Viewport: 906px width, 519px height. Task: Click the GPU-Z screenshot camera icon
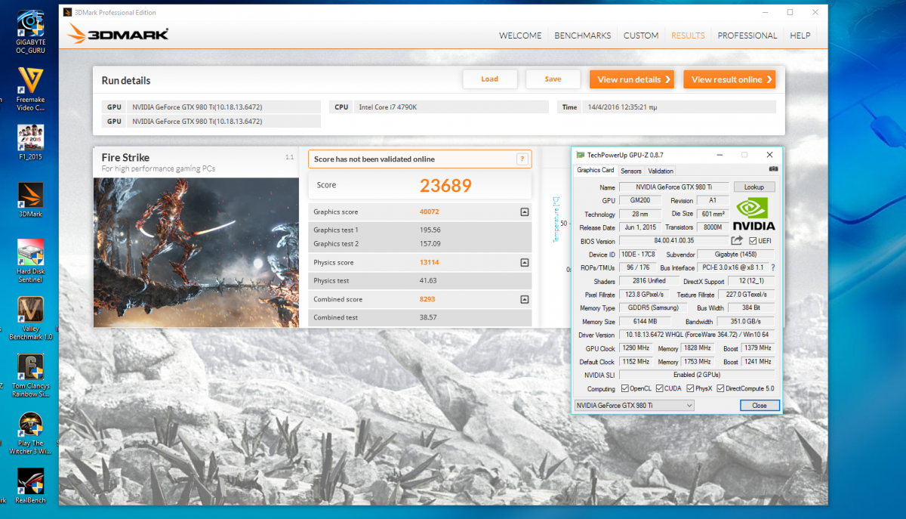[x=773, y=168]
